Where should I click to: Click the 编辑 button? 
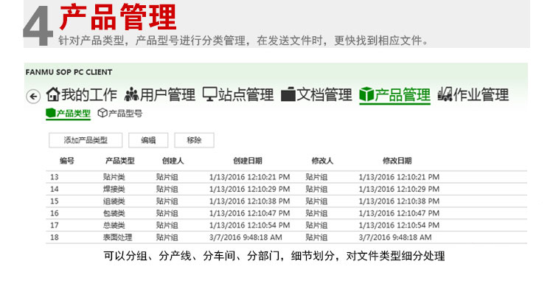pyautogui.click(x=148, y=140)
